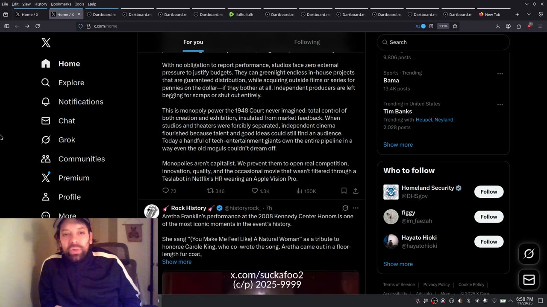
Task: Follow Homeland Security
Action: coord(488,192)
